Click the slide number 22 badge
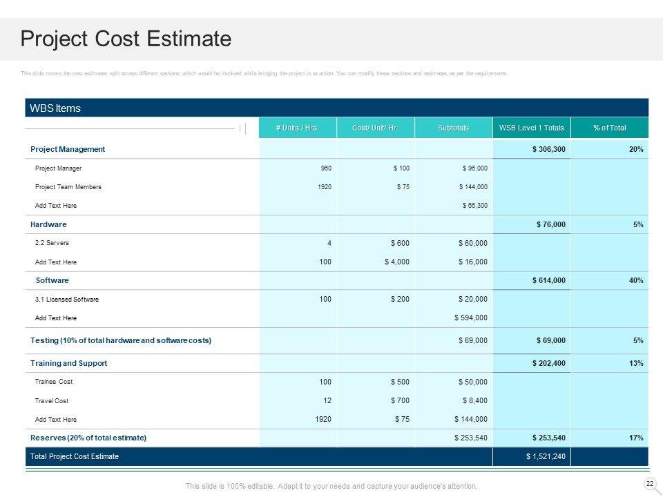The image size is (663, 497). click(x=649, y=483)
